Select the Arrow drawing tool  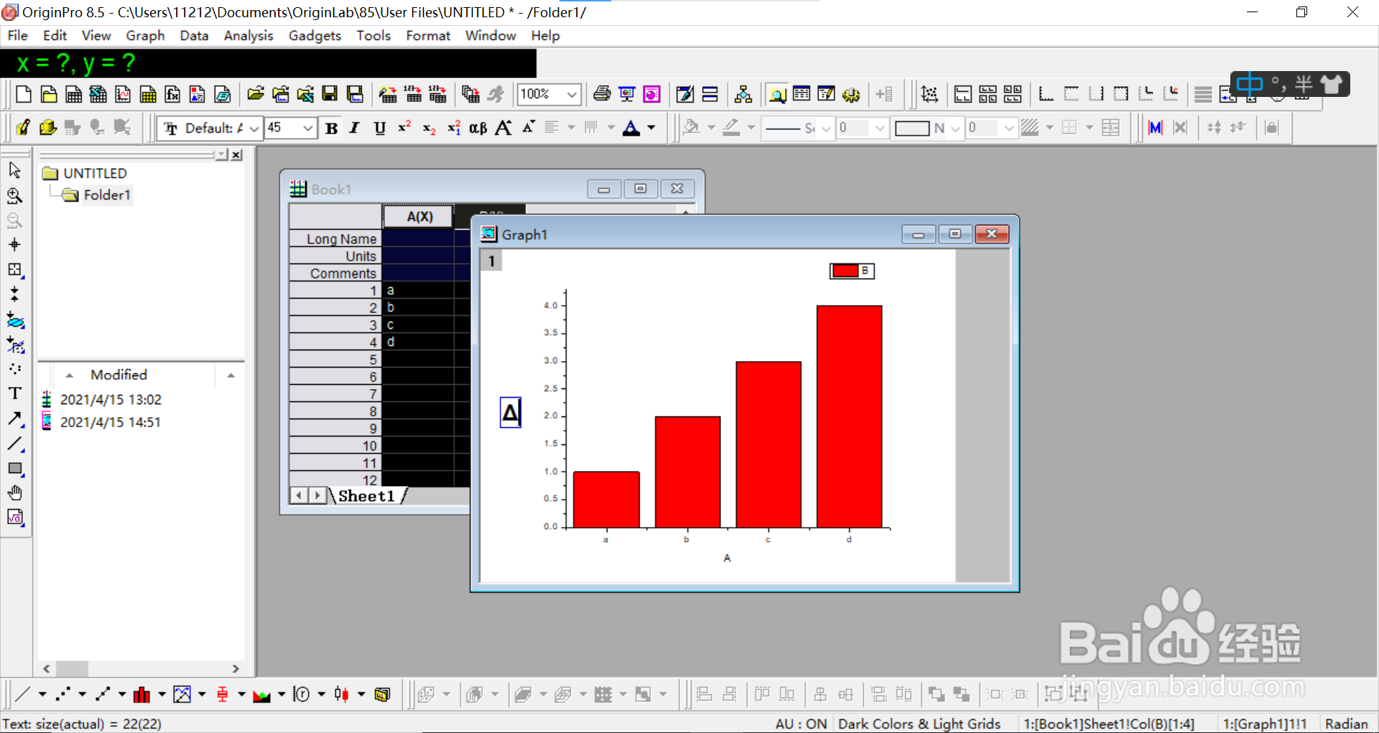pyautogui.click(x=14, y=419)
